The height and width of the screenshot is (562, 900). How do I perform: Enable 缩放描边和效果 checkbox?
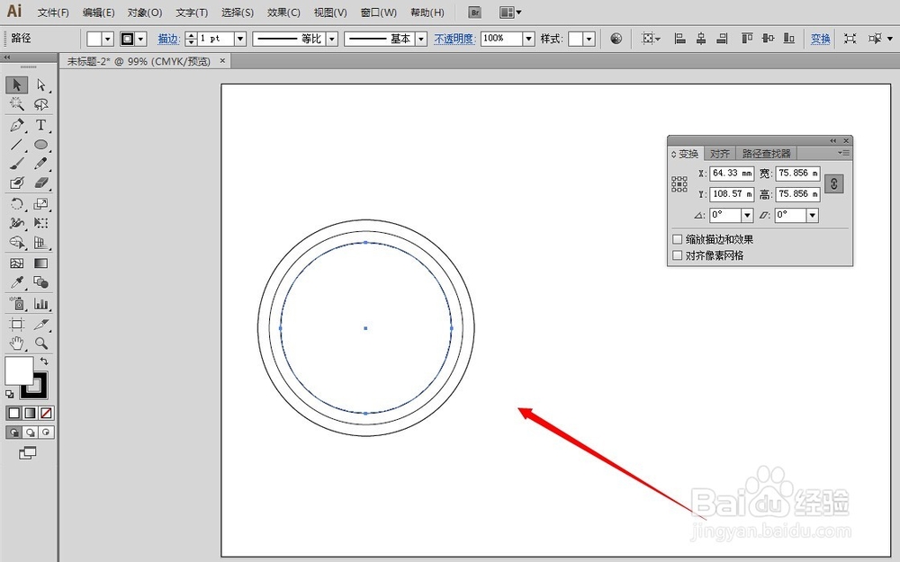click(678, 239)
